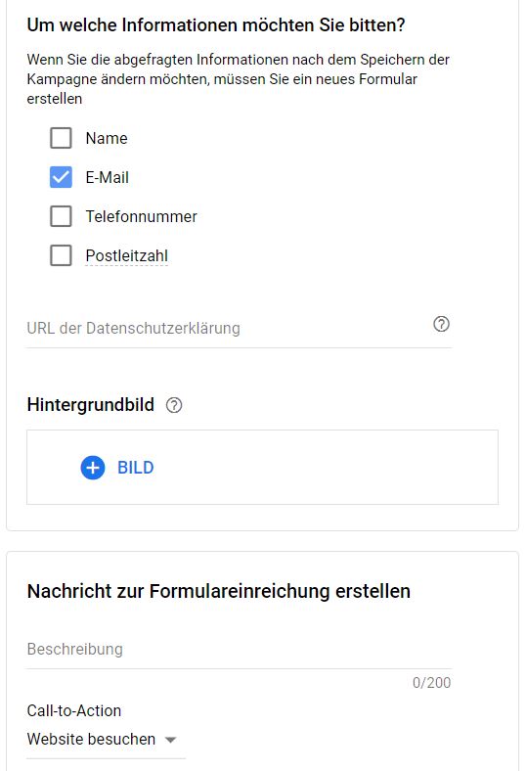526x771 pixels.
Task: Click the dotted-underlined Postleitzahl label
Action: [x=127, y=255]
